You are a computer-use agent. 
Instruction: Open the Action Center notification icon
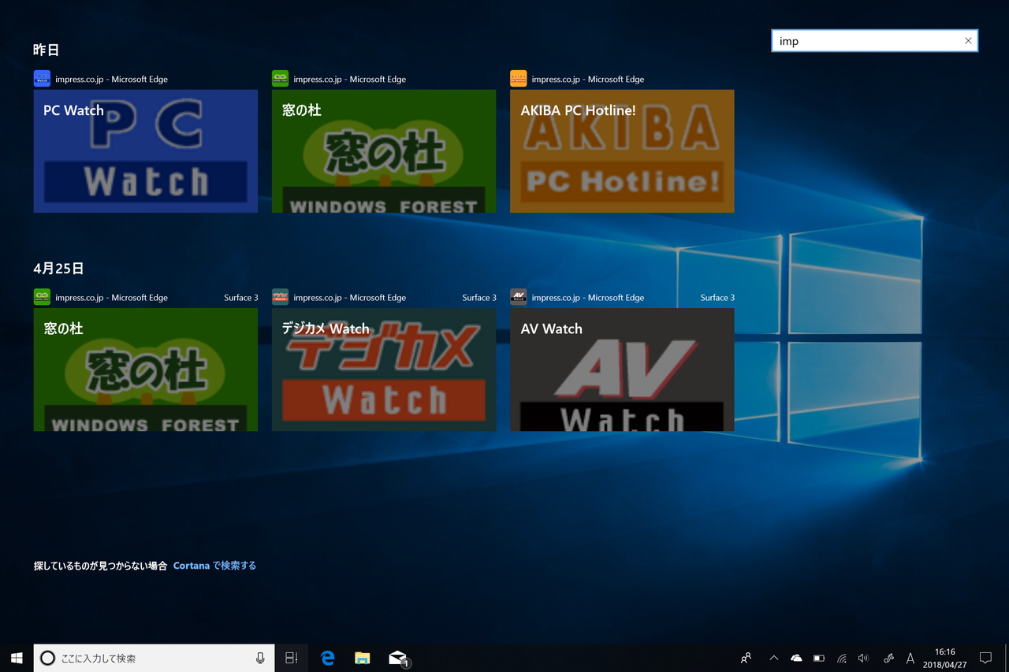(x=985, y=658)
